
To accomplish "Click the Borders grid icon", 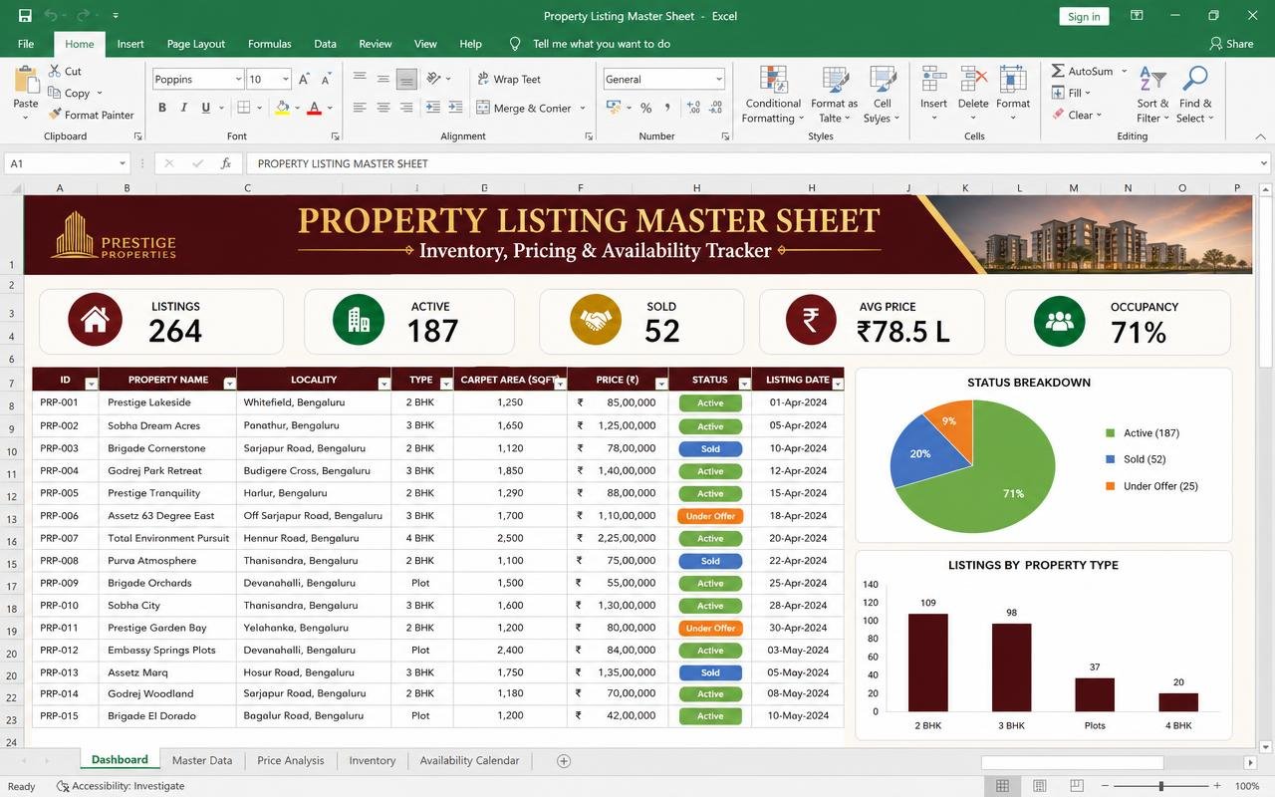I will [x=244, y=108].
